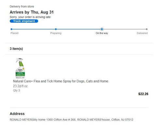Click the $22.26 item price

(143, 94)
